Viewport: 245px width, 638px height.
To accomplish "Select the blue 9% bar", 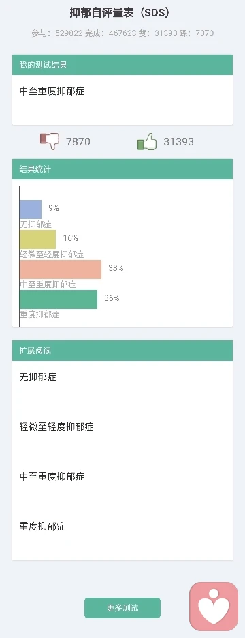I will pyautogui.click(x=31, y=209).
